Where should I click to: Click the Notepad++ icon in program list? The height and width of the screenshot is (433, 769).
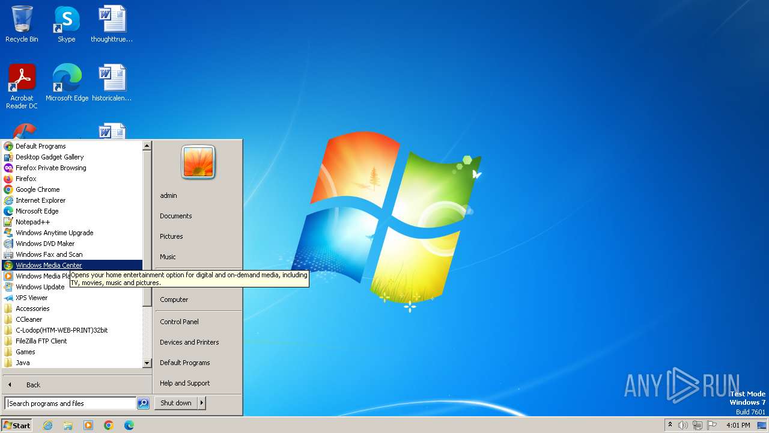pyautogui.click(x=8, y=222)
